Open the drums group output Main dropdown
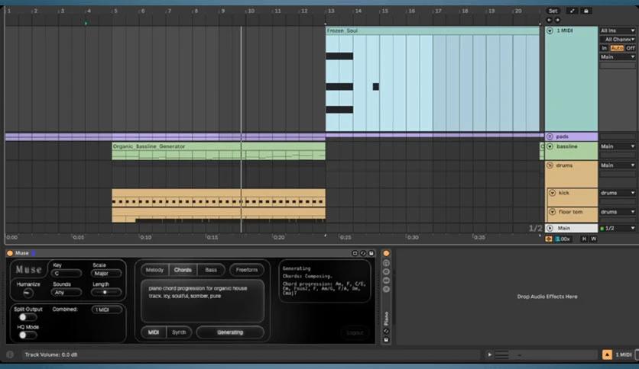Viewport: 639px width, 369px height. click(x=618, y=165)
